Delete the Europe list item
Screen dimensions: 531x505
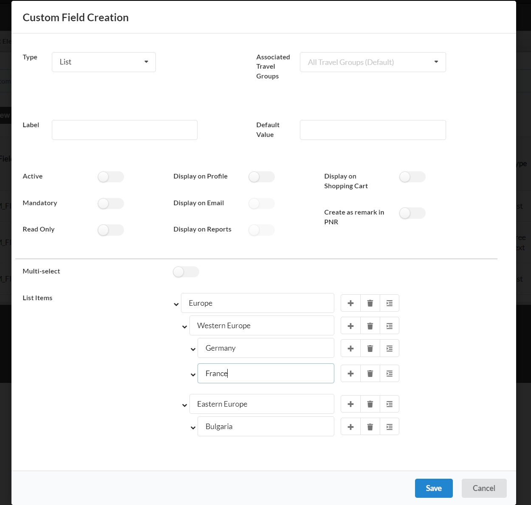tap(370, 303)
